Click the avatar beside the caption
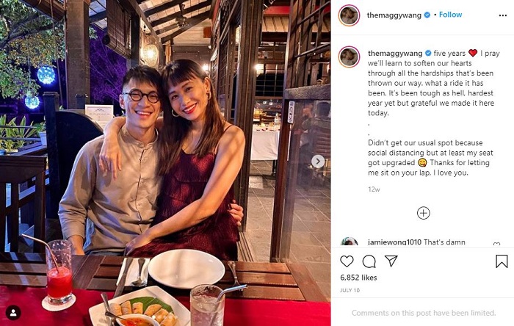Screen dimensions: 514x326 coord(349,57)
